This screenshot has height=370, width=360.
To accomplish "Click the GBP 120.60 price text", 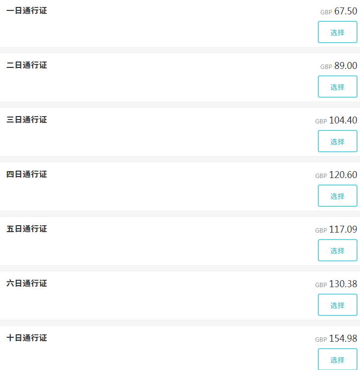I will tap(336, 175).
